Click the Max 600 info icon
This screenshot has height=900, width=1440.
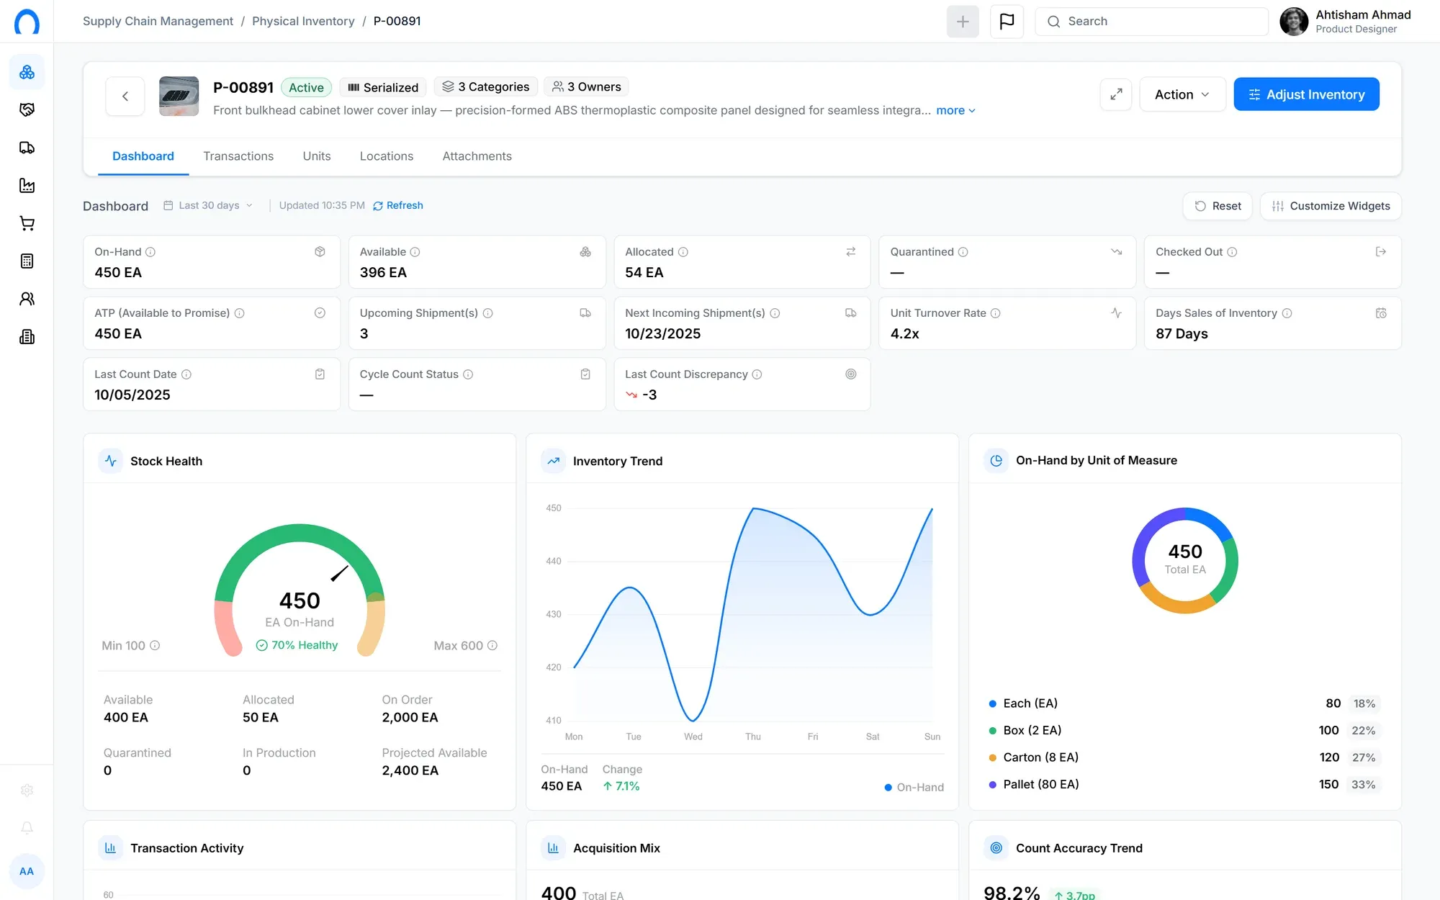click(x=492, y=645)
